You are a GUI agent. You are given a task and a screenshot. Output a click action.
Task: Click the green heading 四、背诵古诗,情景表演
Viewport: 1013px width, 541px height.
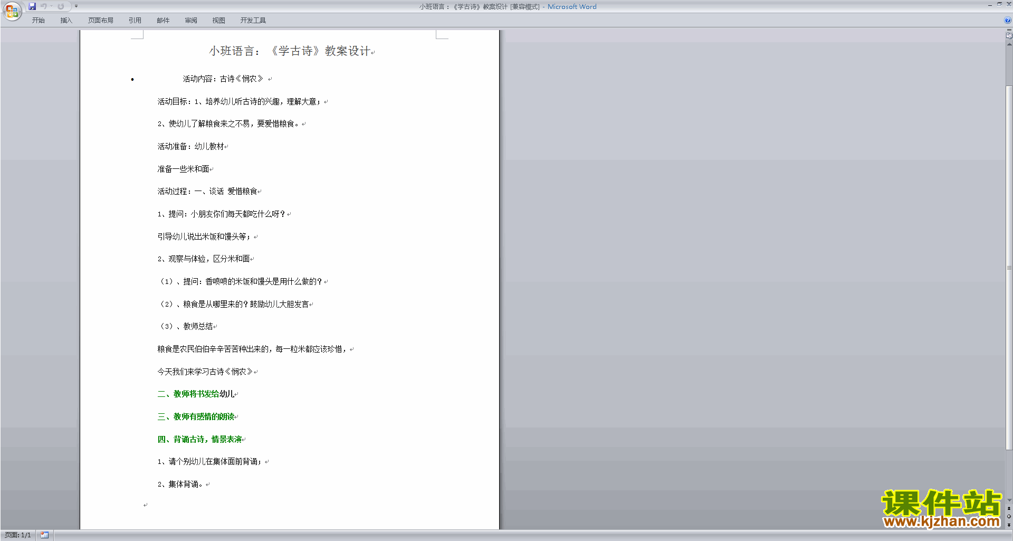coord(199,439)
